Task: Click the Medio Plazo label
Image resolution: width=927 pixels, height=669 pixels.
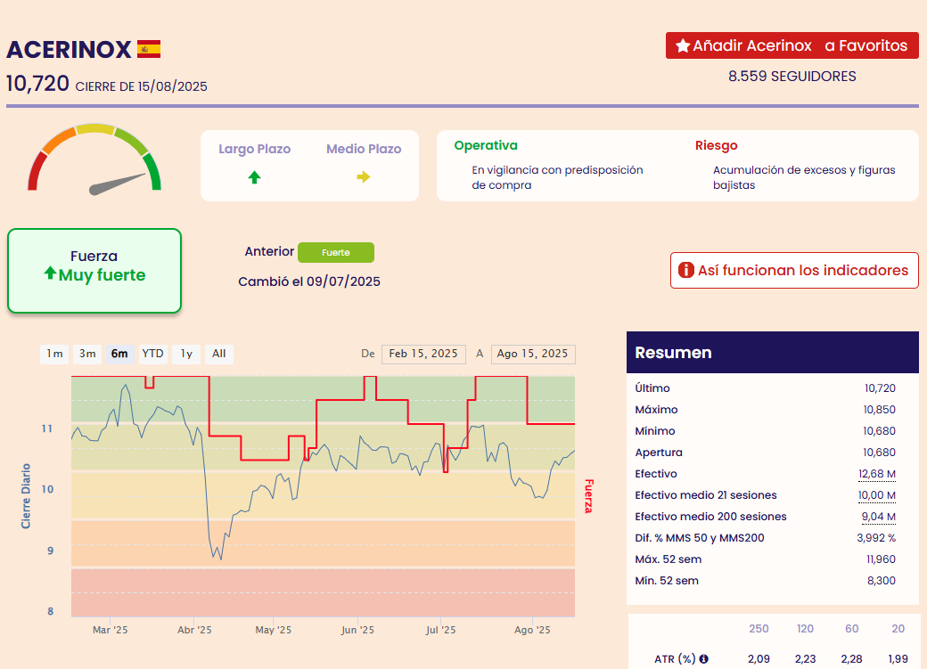Action: click(364, 149)
